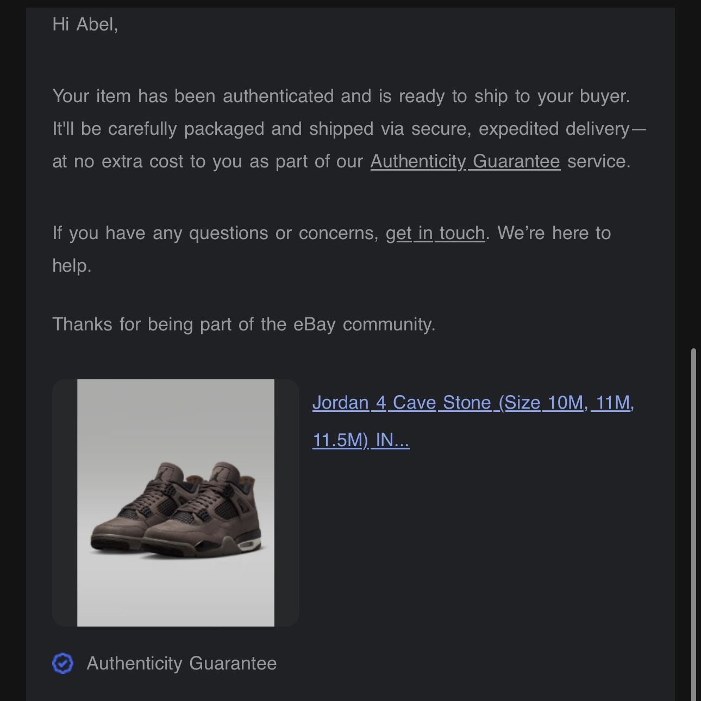Open the Jordan 4 sneaker product thumbnail
701x701 pixels.
tap(176, 503)
